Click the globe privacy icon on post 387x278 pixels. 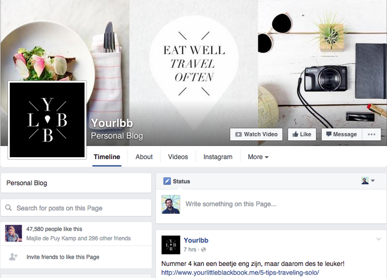click(204, 249)
